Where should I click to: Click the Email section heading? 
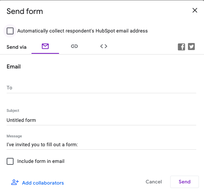click(x=14, y=67)
